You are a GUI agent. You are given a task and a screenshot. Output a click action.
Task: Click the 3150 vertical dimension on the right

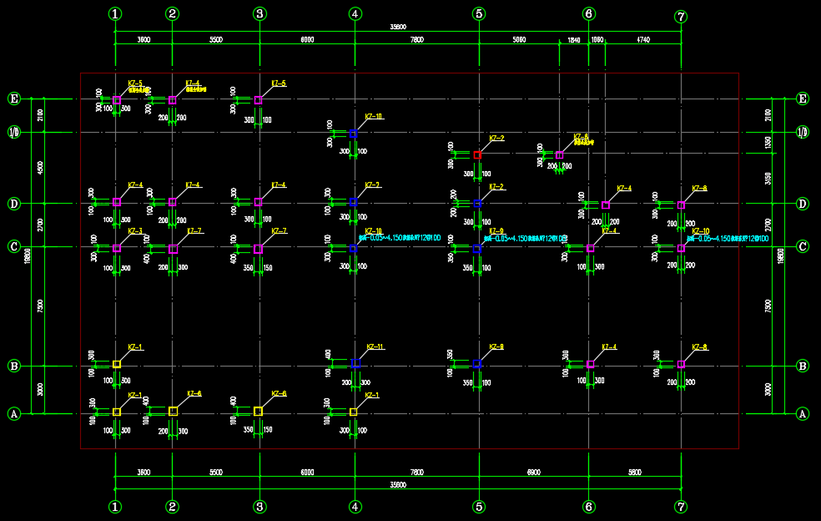coord(768,178)
